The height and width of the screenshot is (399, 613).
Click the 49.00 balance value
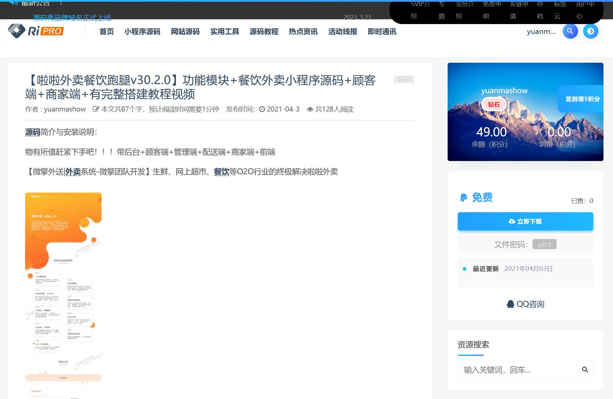point(491,132)
